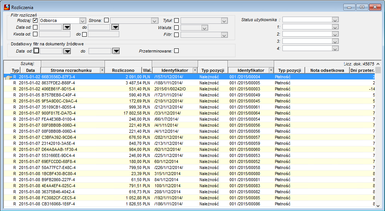Screen dimensions: 385x211
Task: Open the Rodzaj Odbiorca dropdown
Action: [x=83, y=21]
